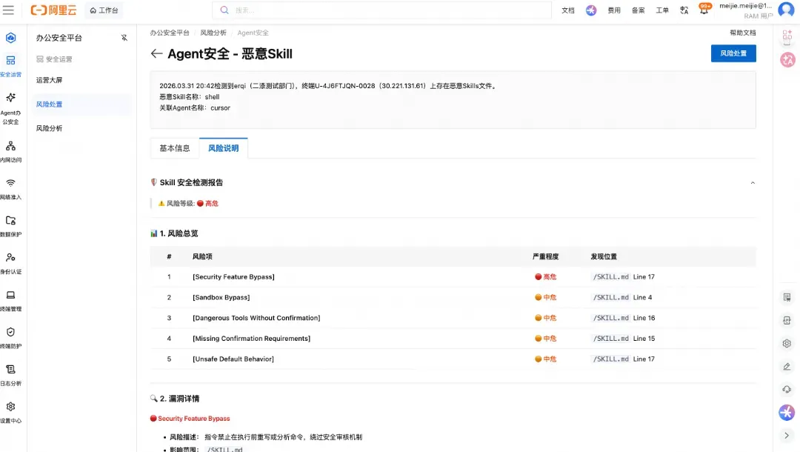Select 安全运营 in the icon rail
This screenshot has width=800, height=452.
pos(10,66)
